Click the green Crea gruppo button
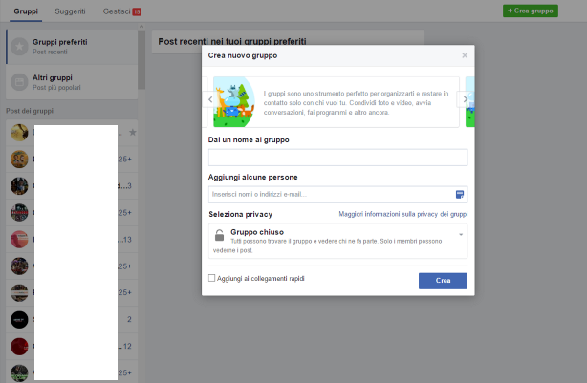587x383 pixels. point(531,11)
